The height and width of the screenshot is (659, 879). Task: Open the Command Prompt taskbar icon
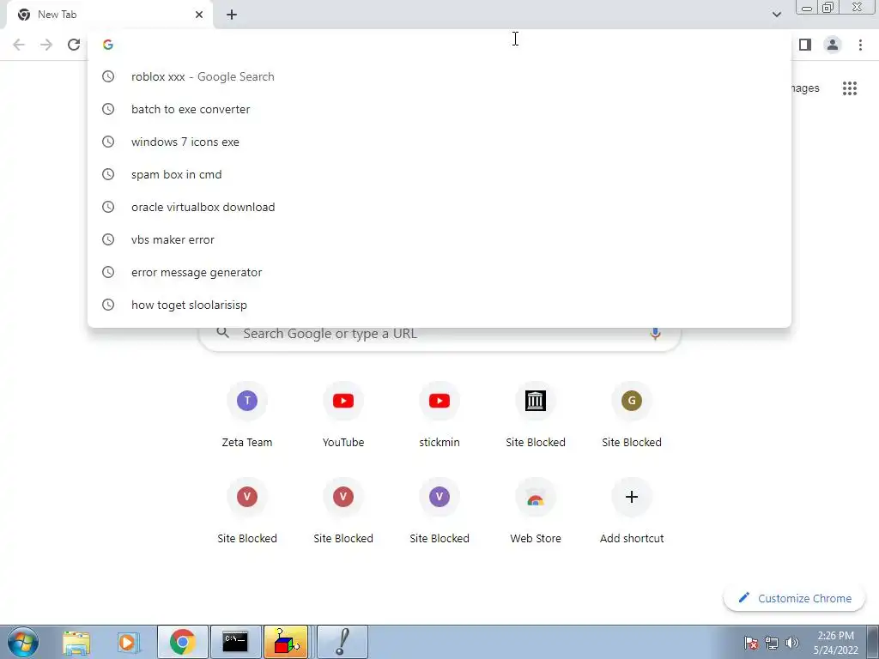(x=235, y=642)
